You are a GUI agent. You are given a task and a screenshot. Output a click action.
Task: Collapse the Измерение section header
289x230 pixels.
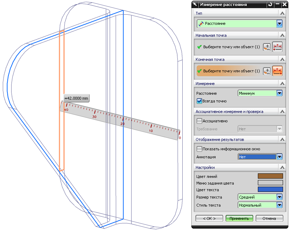point(282,84)
